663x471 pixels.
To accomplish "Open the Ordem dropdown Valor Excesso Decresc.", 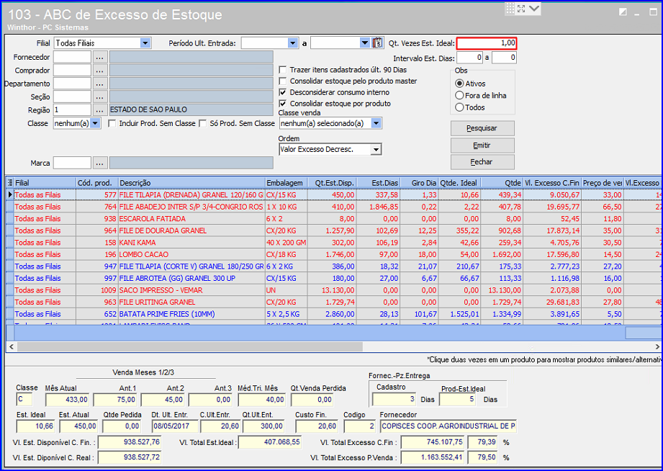I will (376, 149).
